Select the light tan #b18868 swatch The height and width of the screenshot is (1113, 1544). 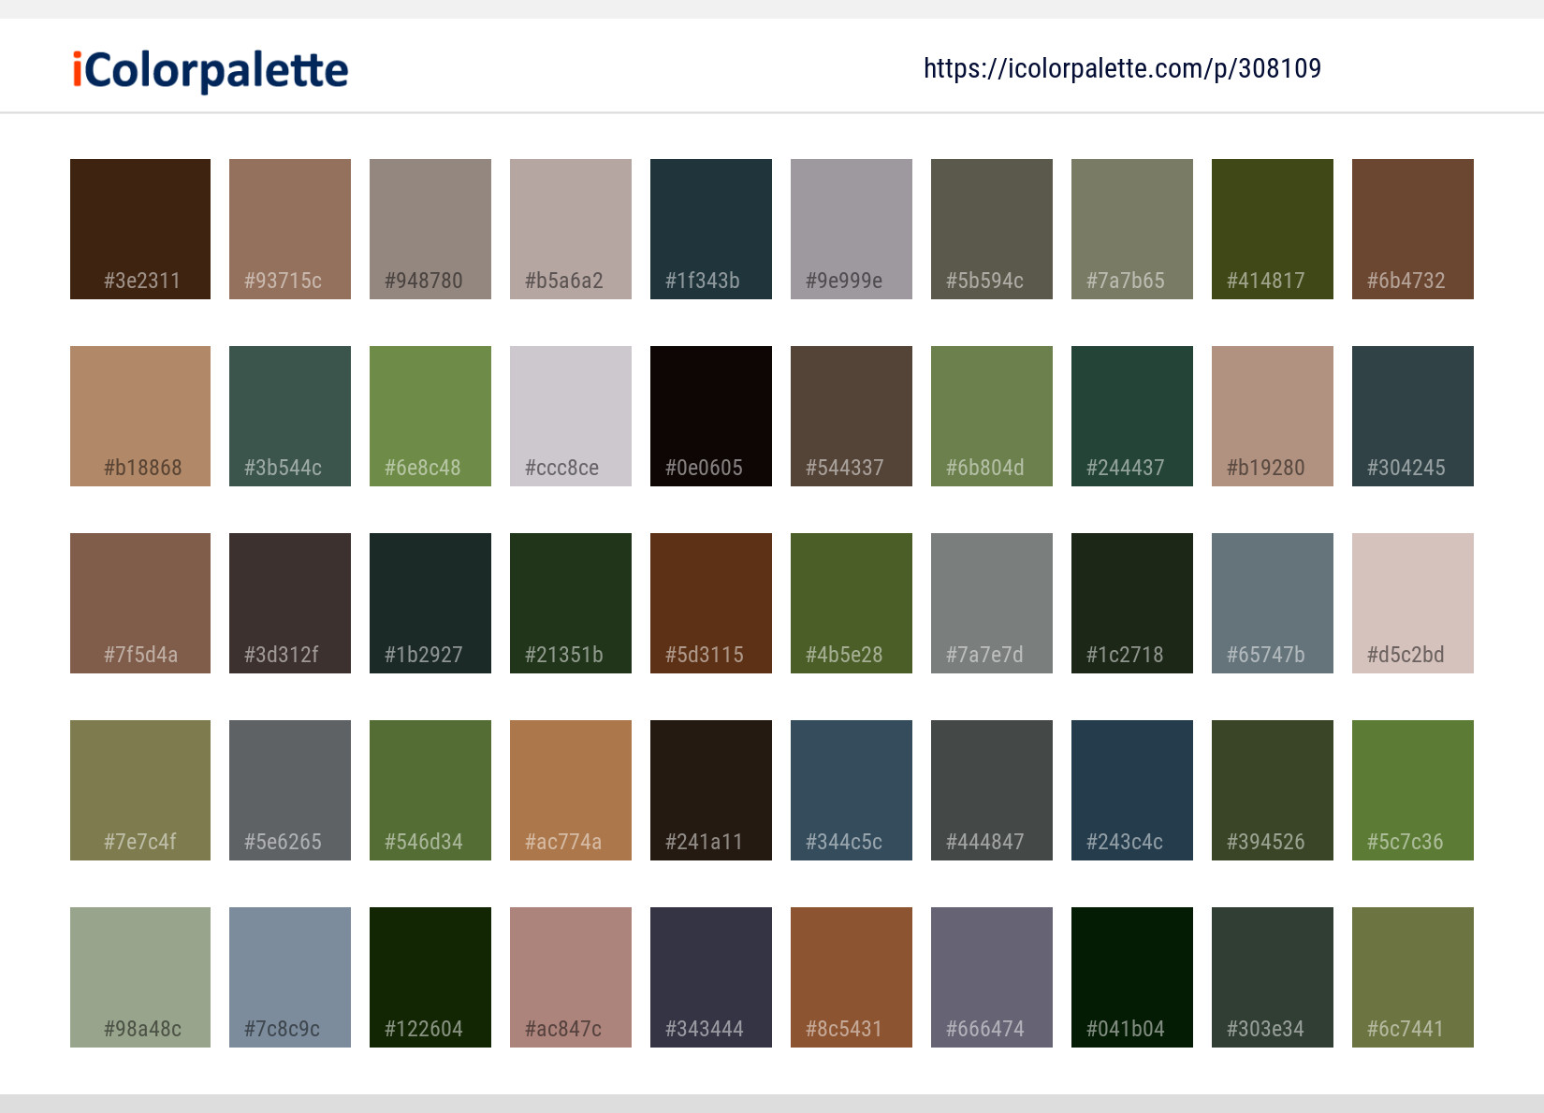coord(139,415)
